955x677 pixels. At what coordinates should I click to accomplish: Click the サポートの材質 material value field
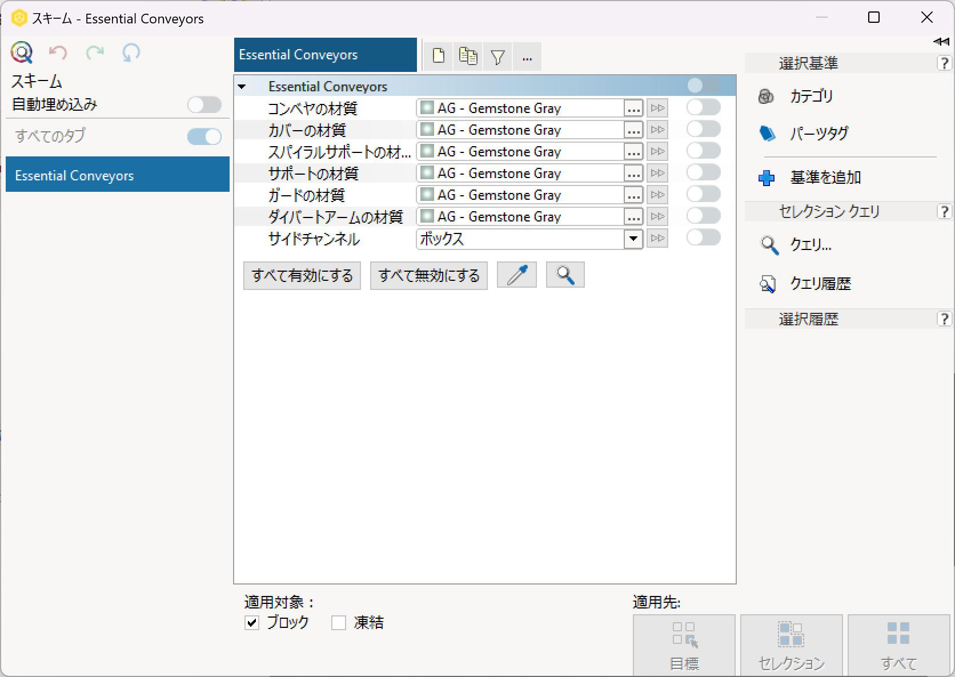tap(520, 173)
